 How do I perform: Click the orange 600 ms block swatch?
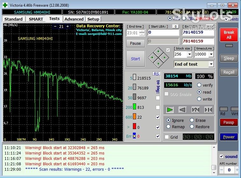click(x=134, y=116)
